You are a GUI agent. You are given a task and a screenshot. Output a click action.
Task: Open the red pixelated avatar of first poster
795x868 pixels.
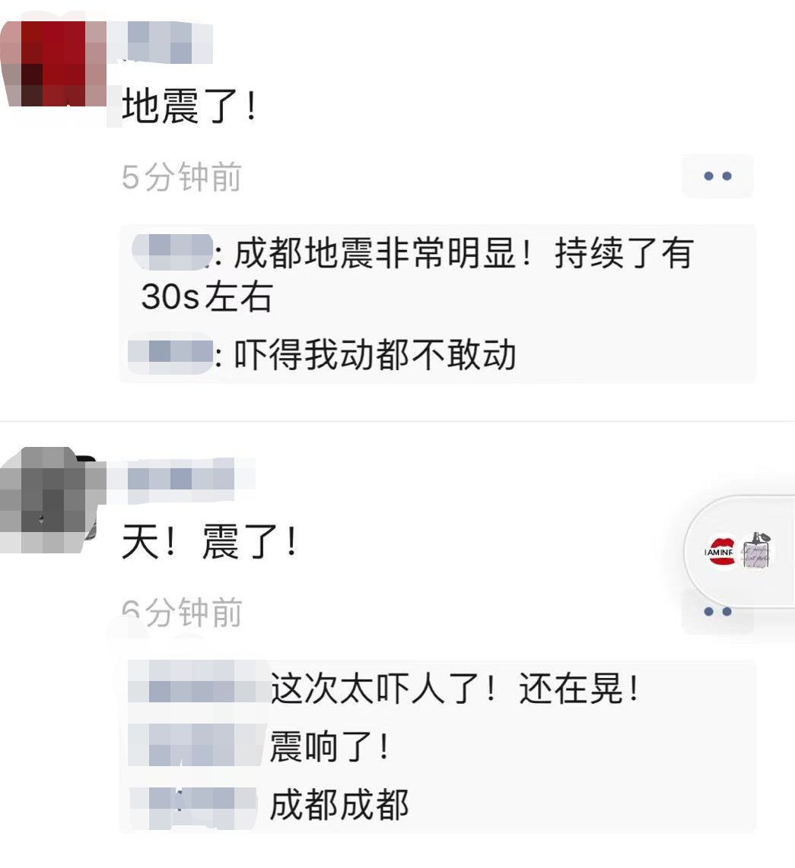coord(53,64)
